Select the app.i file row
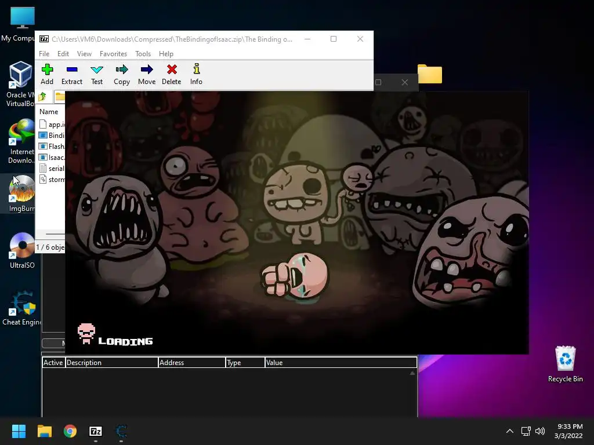 [x=52, y=124]
